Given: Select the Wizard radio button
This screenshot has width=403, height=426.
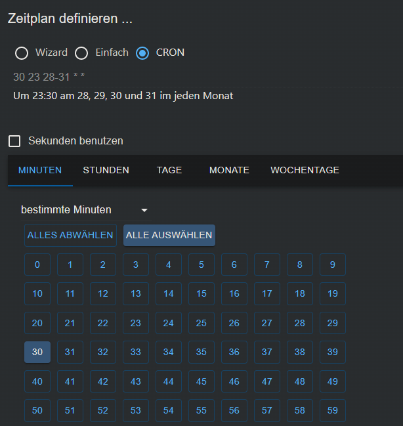Looking at the screenshot, I should coord(22,53).
